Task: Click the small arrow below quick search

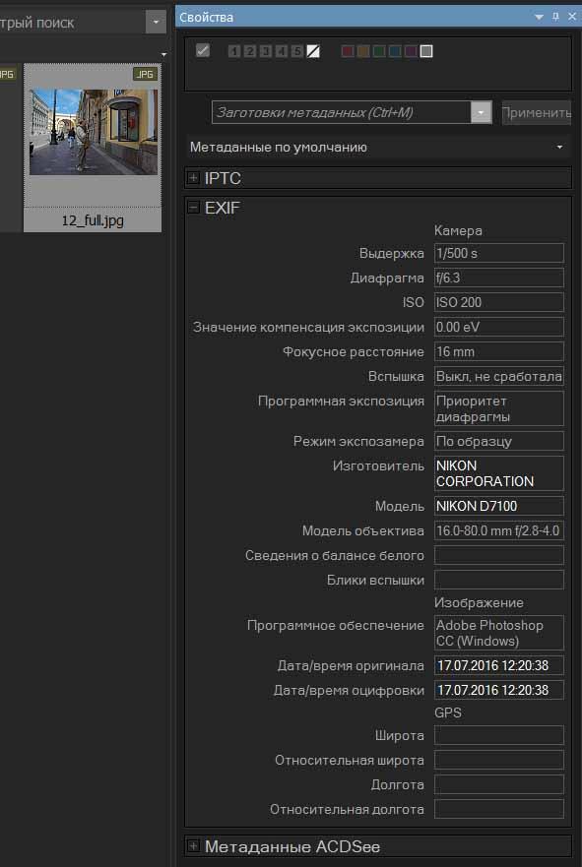Action: 163,55
